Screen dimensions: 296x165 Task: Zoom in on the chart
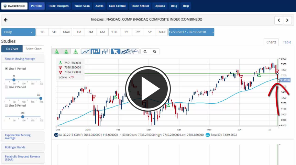pos(145,51)
